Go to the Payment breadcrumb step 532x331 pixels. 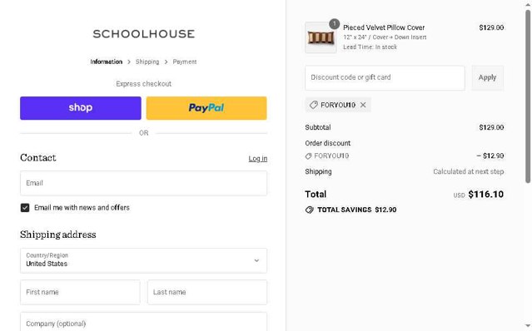click(x=185, y=62)
